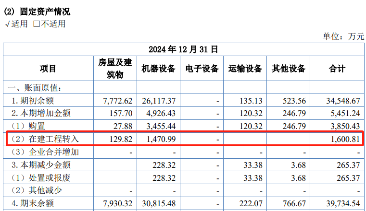
Task: Click the cell value 135.13
Action: (x=251, y=101)
